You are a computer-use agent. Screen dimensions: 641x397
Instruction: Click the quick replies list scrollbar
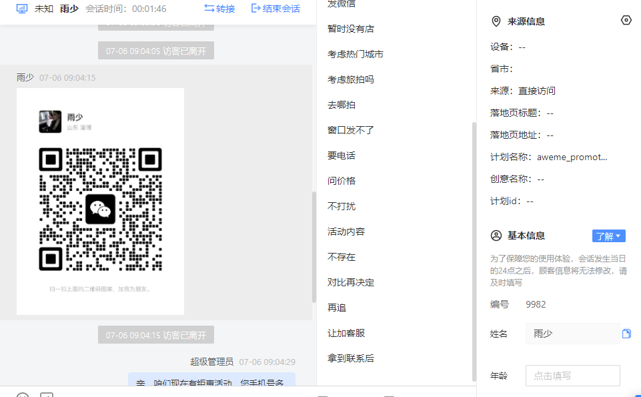[474, 252]
